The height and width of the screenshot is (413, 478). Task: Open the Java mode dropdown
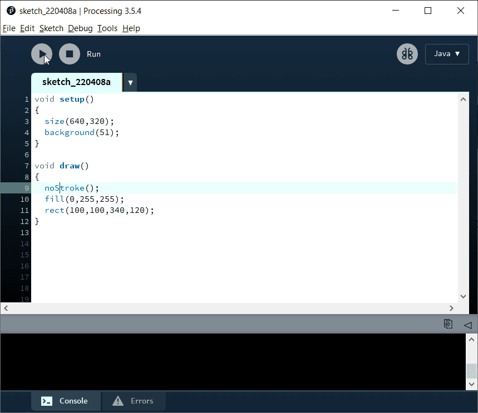tap(447, 54)
